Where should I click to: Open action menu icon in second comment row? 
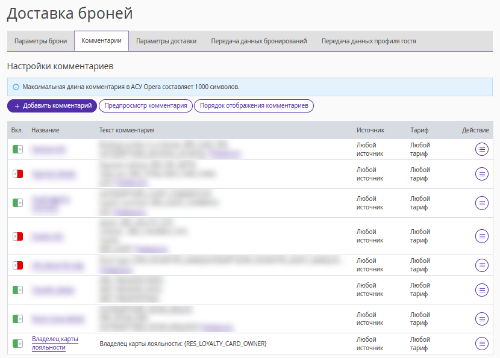coord(481,174)
